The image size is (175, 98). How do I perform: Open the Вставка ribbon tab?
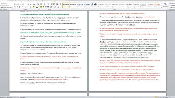coord(11,1)
